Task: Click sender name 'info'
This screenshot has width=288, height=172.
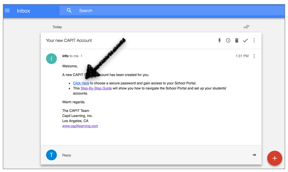Action: 65,56
